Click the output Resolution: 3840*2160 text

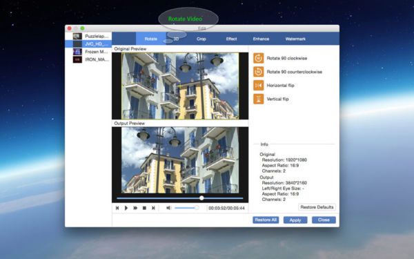pyautogui.click(x=284, y=183)
